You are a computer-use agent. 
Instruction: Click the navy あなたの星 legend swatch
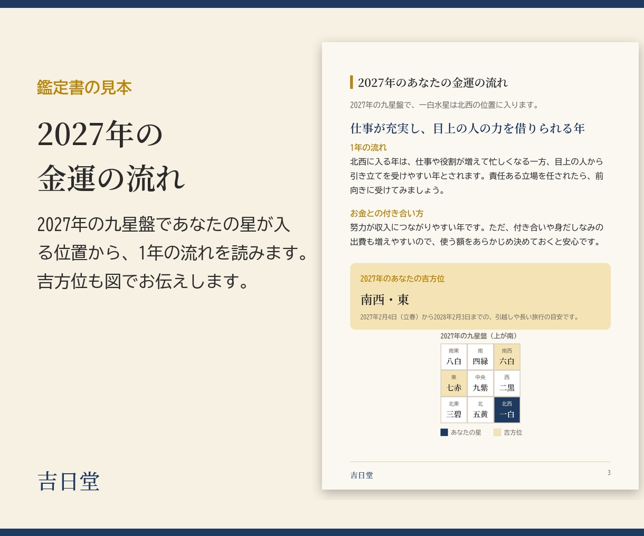(444, 433)
